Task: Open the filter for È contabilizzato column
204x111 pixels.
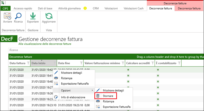Action: click(179, 63)
